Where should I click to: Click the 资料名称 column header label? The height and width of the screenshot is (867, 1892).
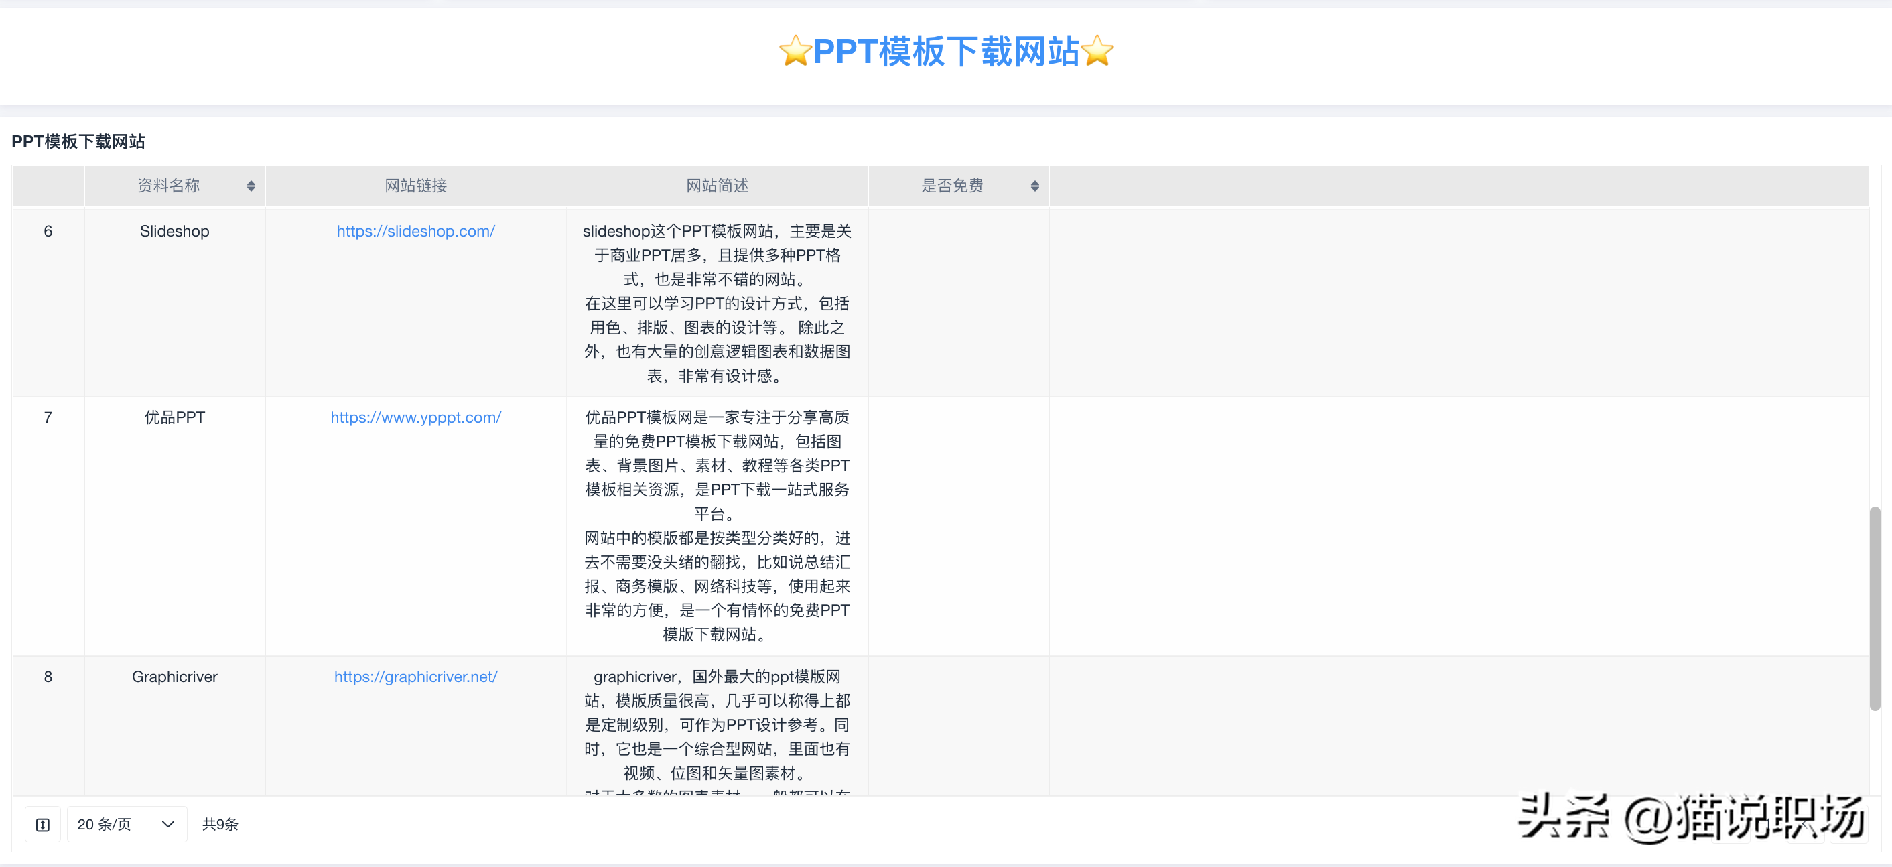point(168,186)
